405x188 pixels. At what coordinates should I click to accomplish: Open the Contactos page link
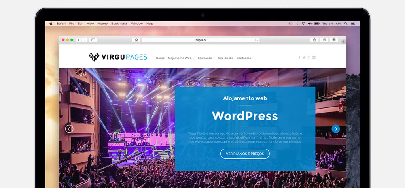tap(244, 58)
